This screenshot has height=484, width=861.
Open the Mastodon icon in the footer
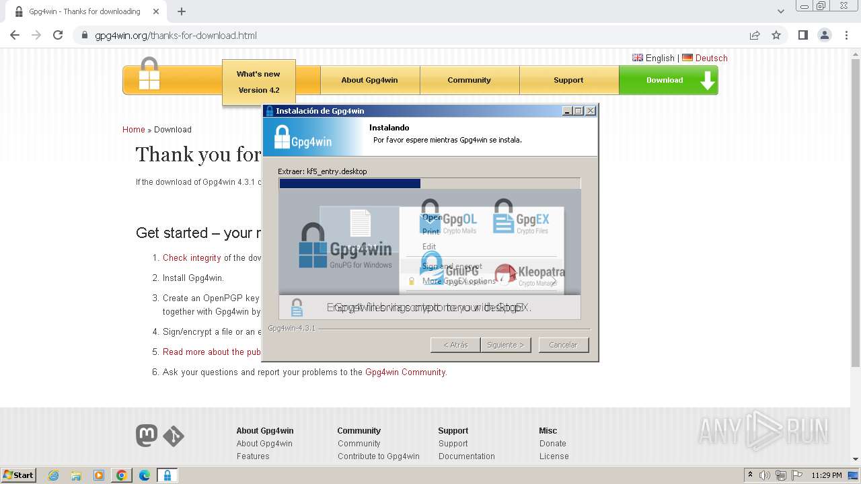click(147, 436)
